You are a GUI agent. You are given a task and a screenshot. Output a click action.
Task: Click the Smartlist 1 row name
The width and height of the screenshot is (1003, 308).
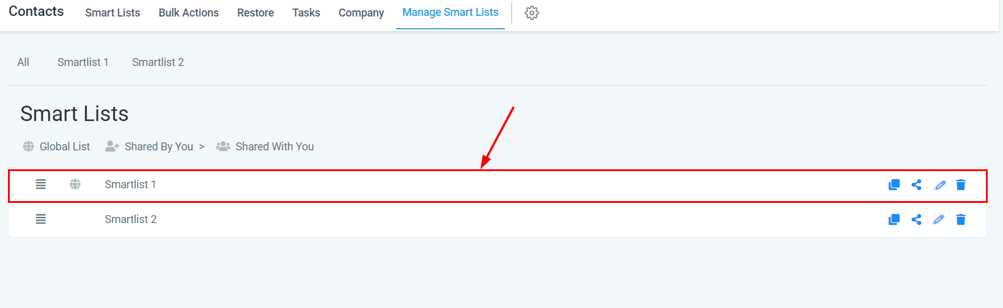tap(130, 185)
